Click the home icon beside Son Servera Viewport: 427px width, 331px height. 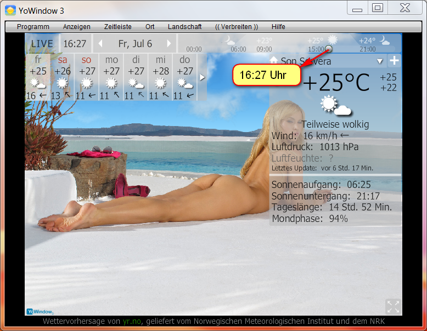coord(273,61)
